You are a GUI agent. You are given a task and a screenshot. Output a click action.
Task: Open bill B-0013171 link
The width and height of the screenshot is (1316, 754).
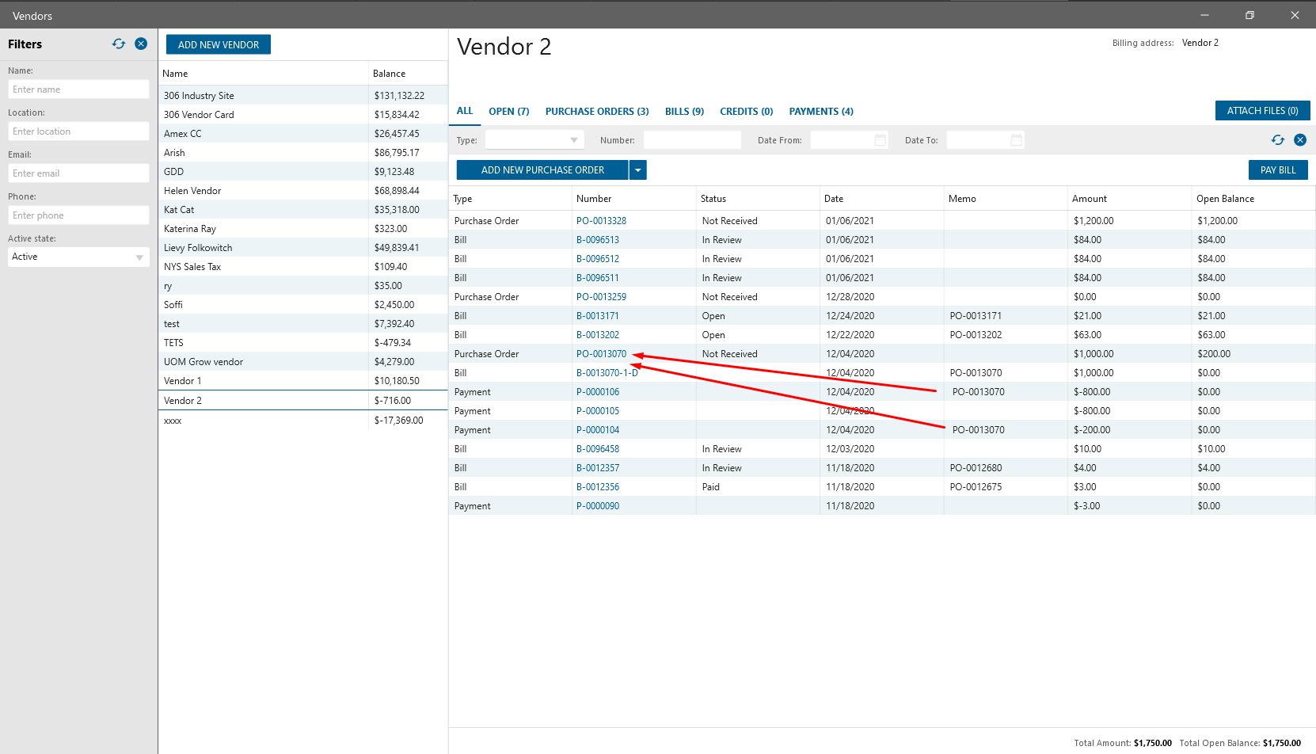click(x=598, y=316)
